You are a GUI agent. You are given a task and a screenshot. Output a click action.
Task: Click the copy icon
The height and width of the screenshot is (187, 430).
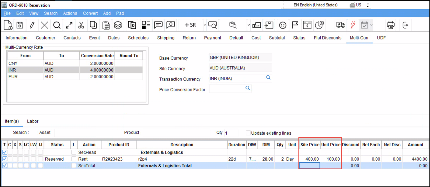[x=93, y=25]
